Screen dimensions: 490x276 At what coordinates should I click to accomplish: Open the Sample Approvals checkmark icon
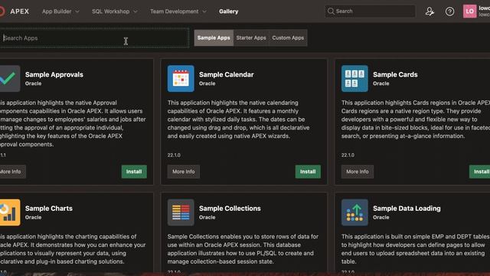click(9, 78)
